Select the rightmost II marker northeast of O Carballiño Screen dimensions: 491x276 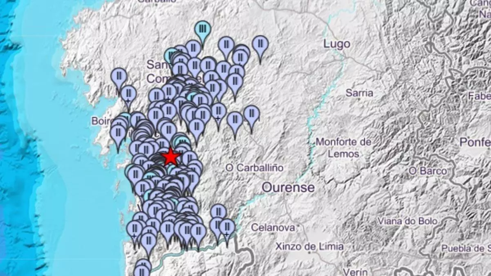[251, 114]
